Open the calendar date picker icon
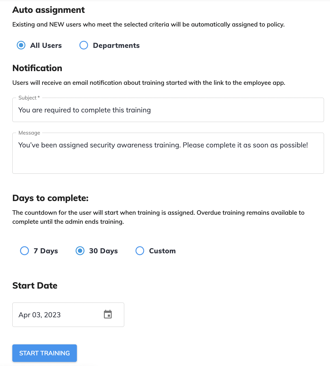330x366 pixels. 108,315
